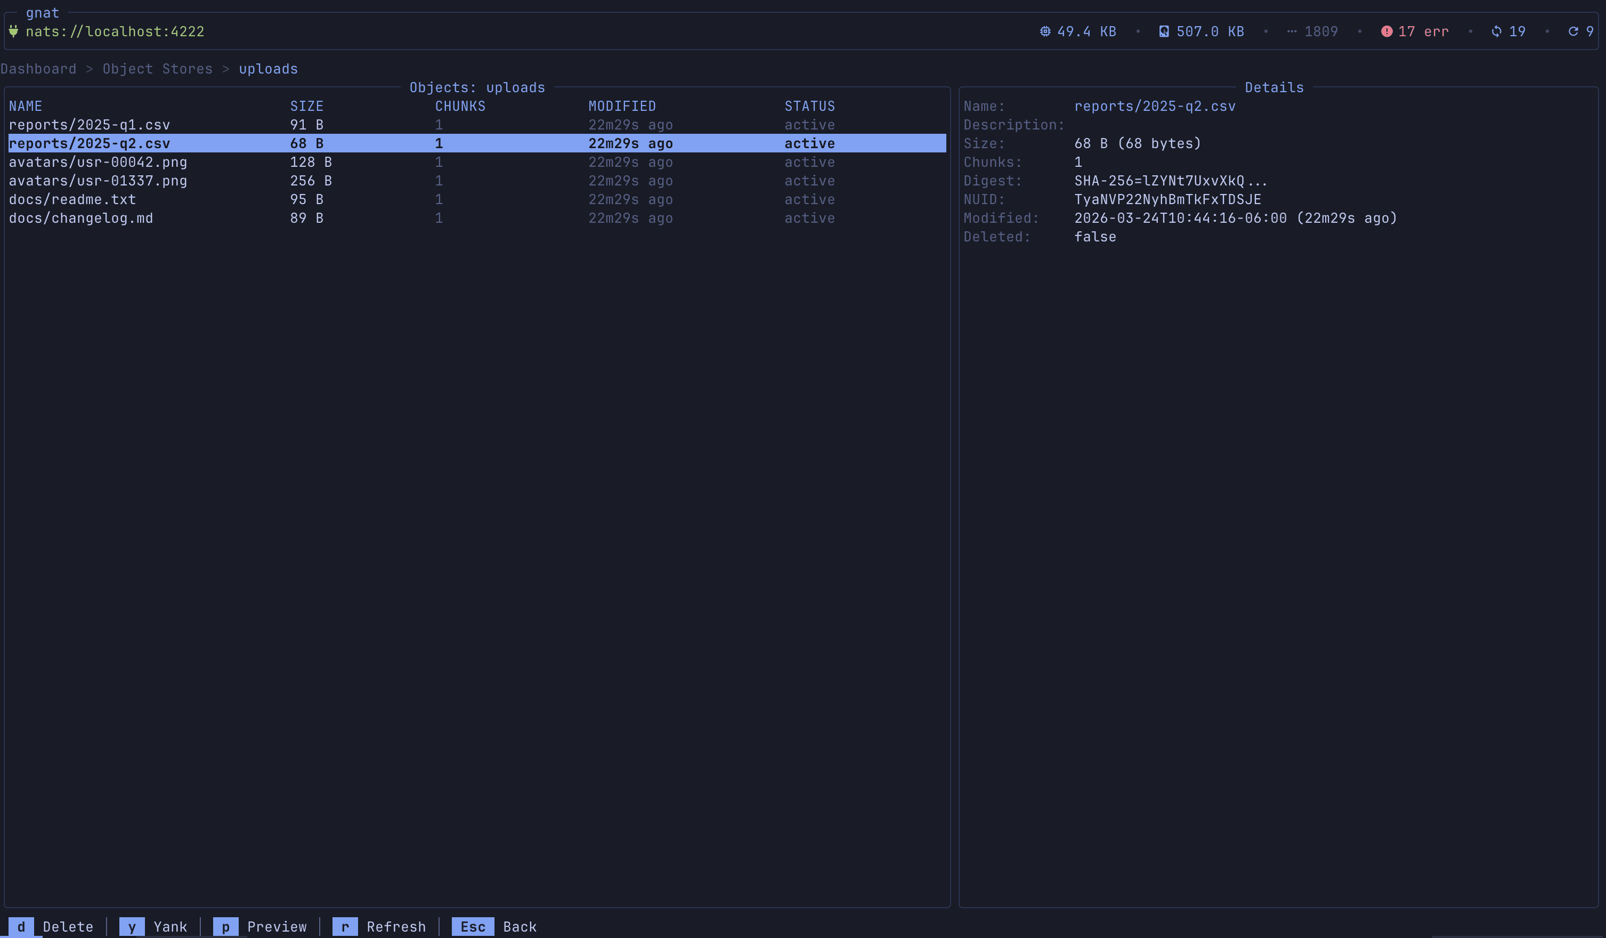Click the memory chip icon in header
This screenshot has height=938, width=1606.
click(1045, 31)
